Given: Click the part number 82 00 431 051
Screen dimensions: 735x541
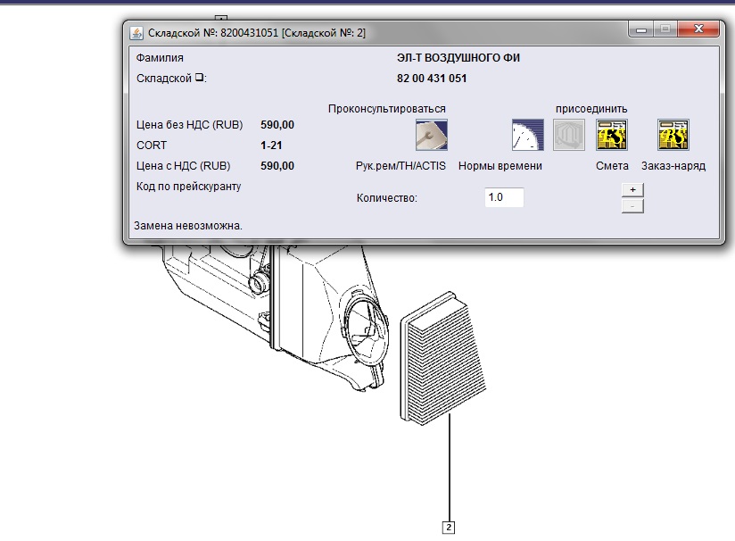Looking at the screenshot, I should coord(432,79).
